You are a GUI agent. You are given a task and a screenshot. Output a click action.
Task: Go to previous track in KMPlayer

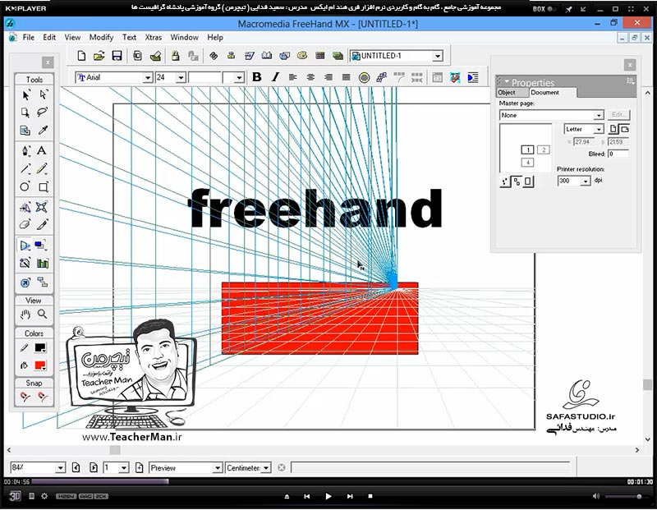[306, 496]
